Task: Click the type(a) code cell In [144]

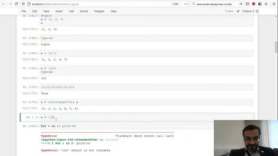Action: tap(147, 38)
